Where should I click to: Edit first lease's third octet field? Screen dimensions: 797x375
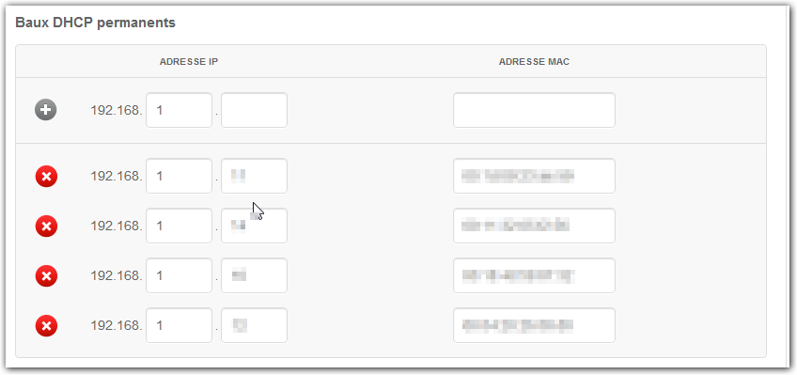coord(179,176)
